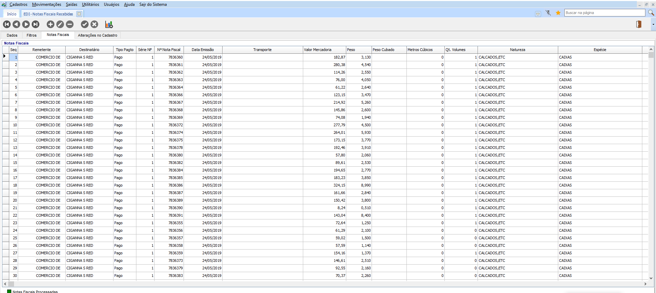
Task: Toggle the favorites star icon
Action: tap(558, 13)
